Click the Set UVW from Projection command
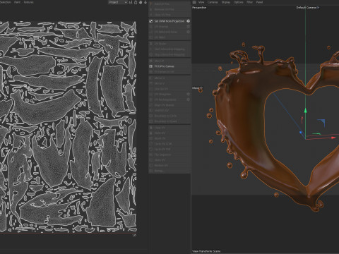Viewport: 339px width, 254px height. pyautogui.click(x=169, y=21)
